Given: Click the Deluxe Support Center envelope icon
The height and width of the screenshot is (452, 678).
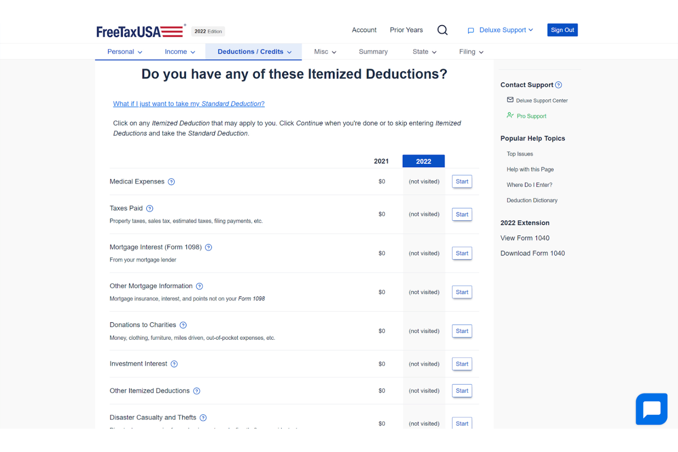Looking at the screenshot, I should 510,100.
